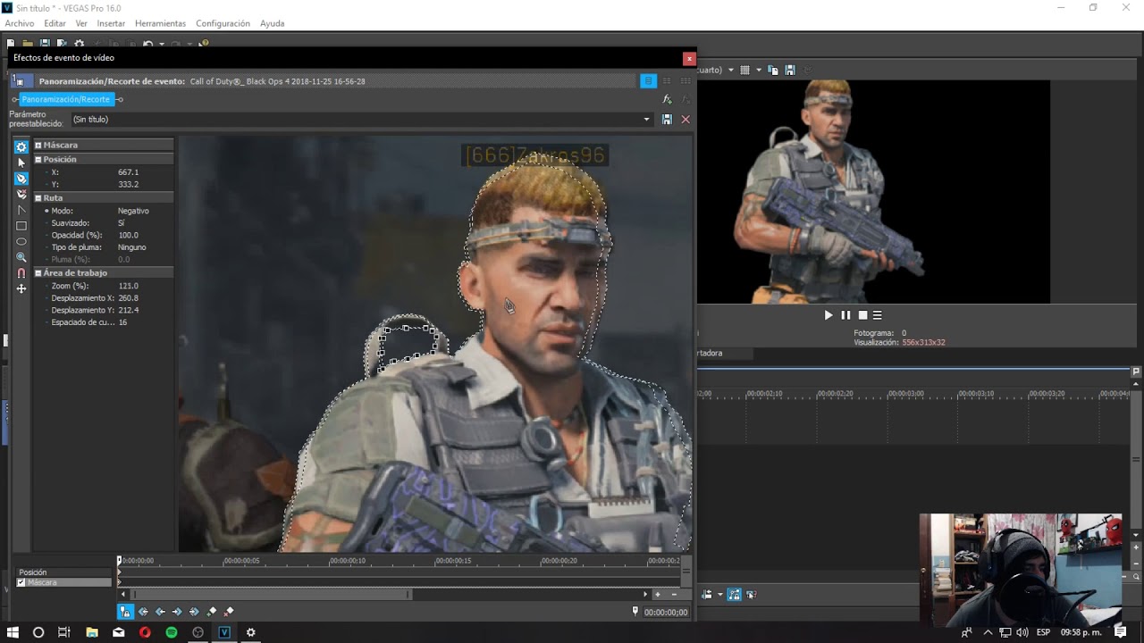Screen dimensions: 1144x643
Task: Pause the video preview
Action: click(x=845, y=315)
